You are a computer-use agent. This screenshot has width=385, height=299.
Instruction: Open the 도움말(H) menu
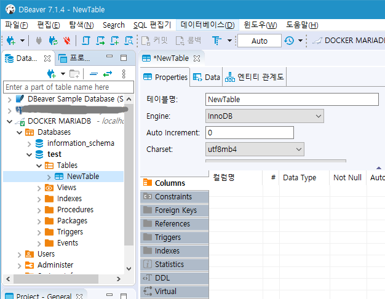[x=302, y=25]
